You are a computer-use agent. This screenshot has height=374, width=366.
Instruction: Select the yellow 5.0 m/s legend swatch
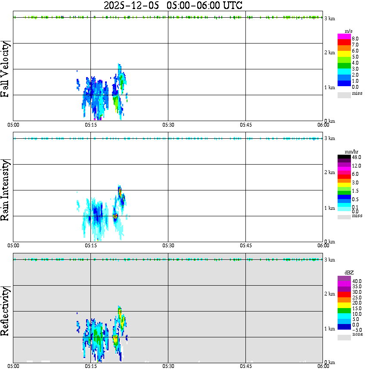(x=344, y=54)
